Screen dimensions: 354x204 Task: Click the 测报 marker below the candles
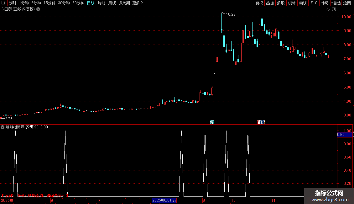point(261,122)
